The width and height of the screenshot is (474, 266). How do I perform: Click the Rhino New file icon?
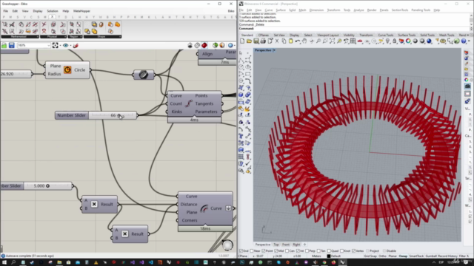242,41
